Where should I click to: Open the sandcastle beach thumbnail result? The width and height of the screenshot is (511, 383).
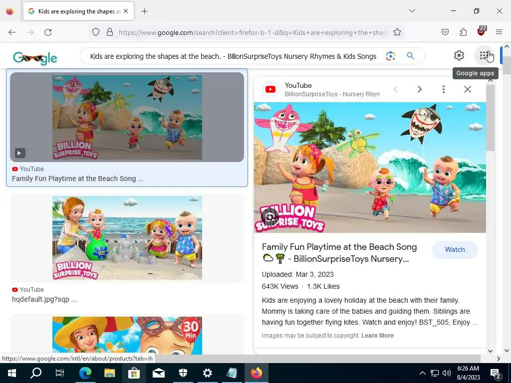127,238
